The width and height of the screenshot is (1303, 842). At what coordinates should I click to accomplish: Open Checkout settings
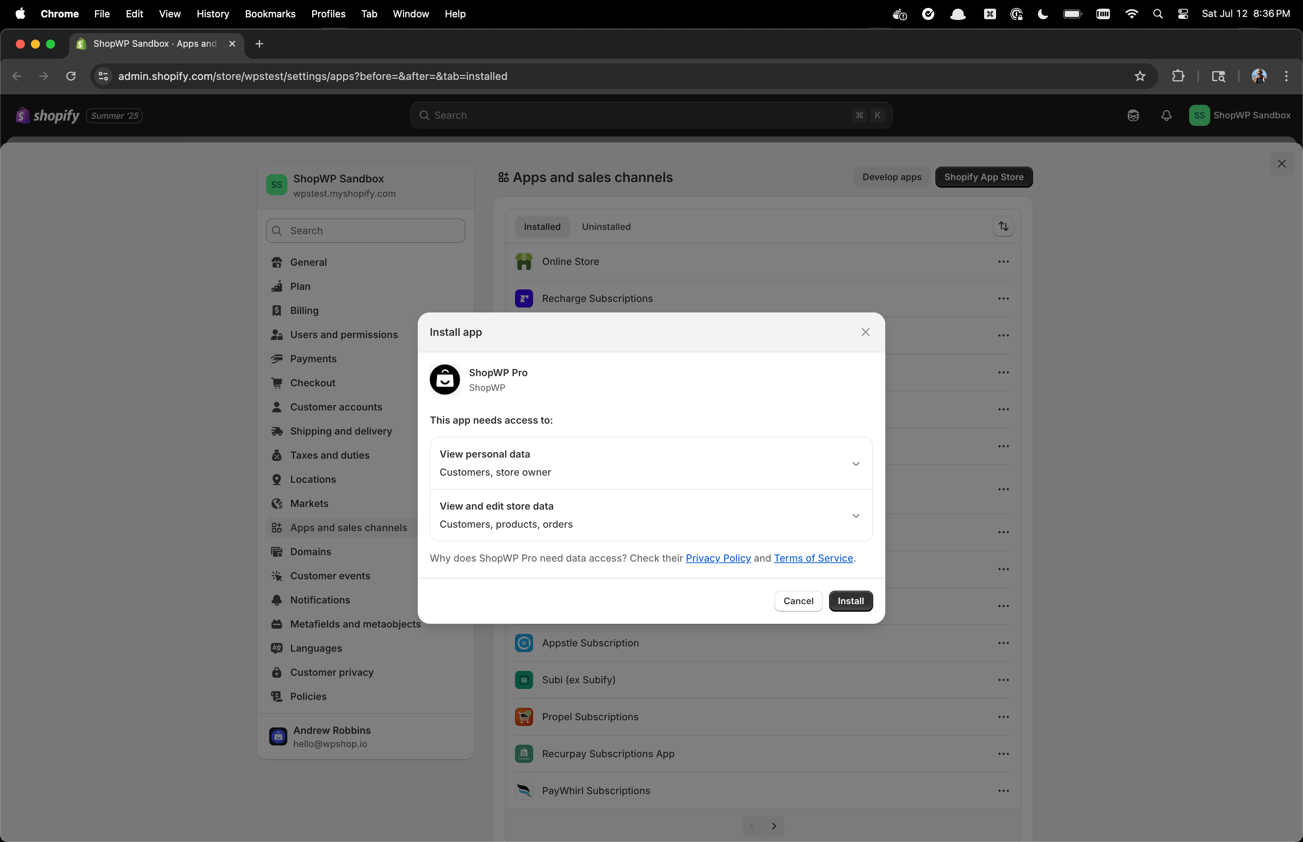coord(342,383)
